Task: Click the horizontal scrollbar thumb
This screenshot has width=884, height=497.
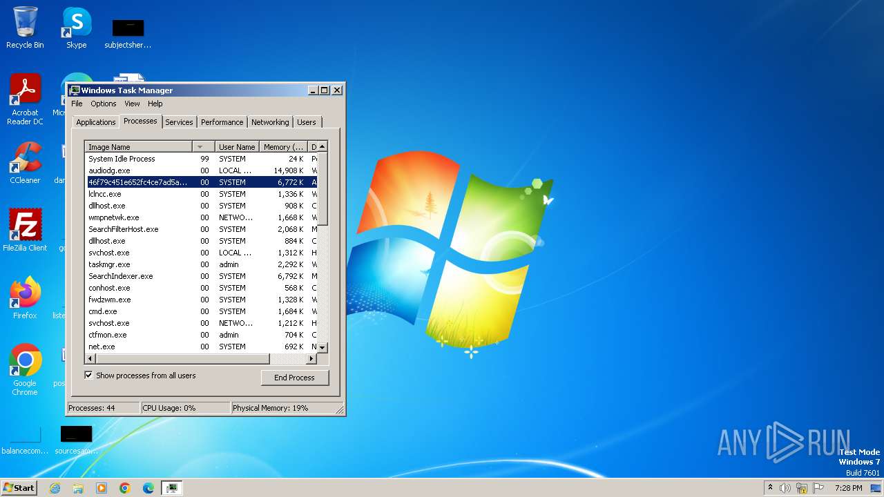Action: pyautogui.click(x=182, y=359)
